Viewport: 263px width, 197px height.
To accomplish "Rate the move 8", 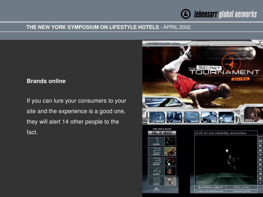I will [260, 150].
